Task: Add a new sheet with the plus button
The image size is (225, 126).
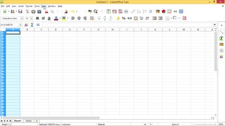Action: point(37,121)
